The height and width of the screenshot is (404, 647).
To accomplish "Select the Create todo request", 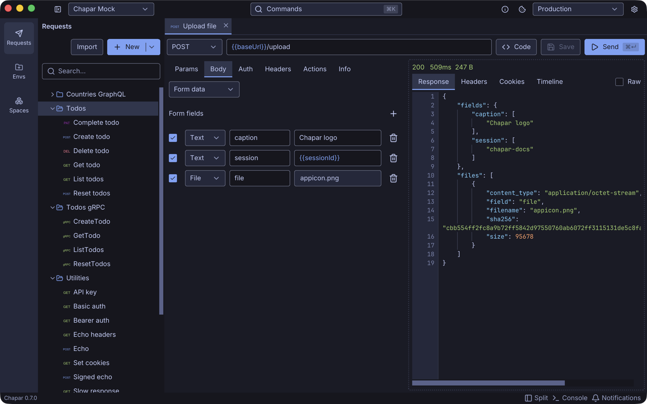I will pos(98,137).
